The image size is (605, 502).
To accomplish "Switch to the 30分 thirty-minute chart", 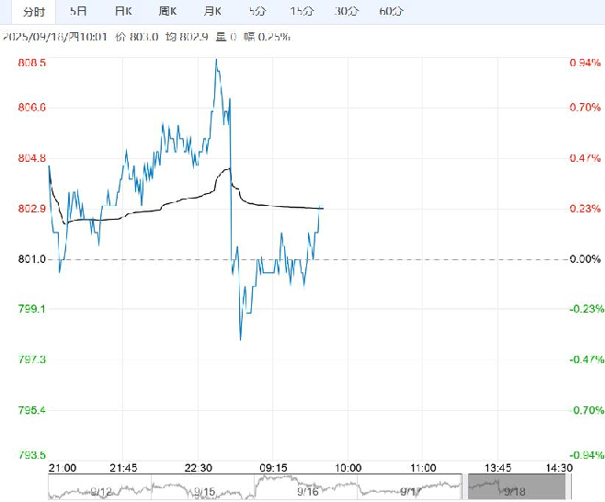I will [x=347, y=11].
